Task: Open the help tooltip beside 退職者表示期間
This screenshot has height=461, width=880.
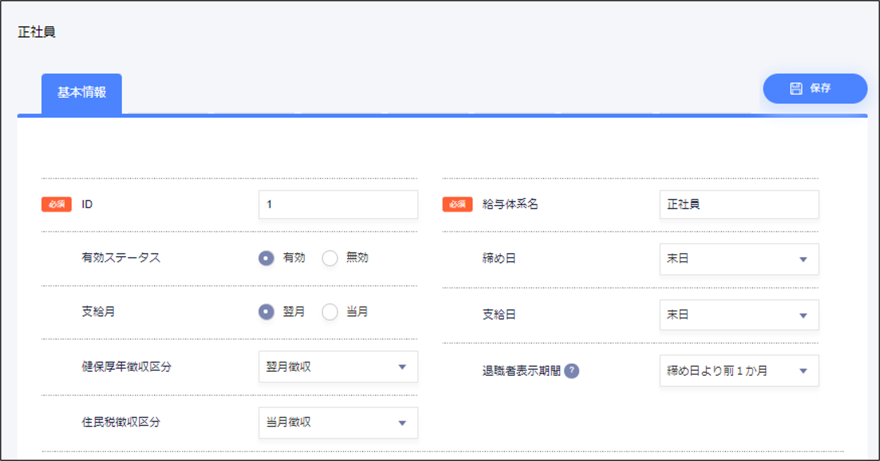Action: (x=572, y=371)
